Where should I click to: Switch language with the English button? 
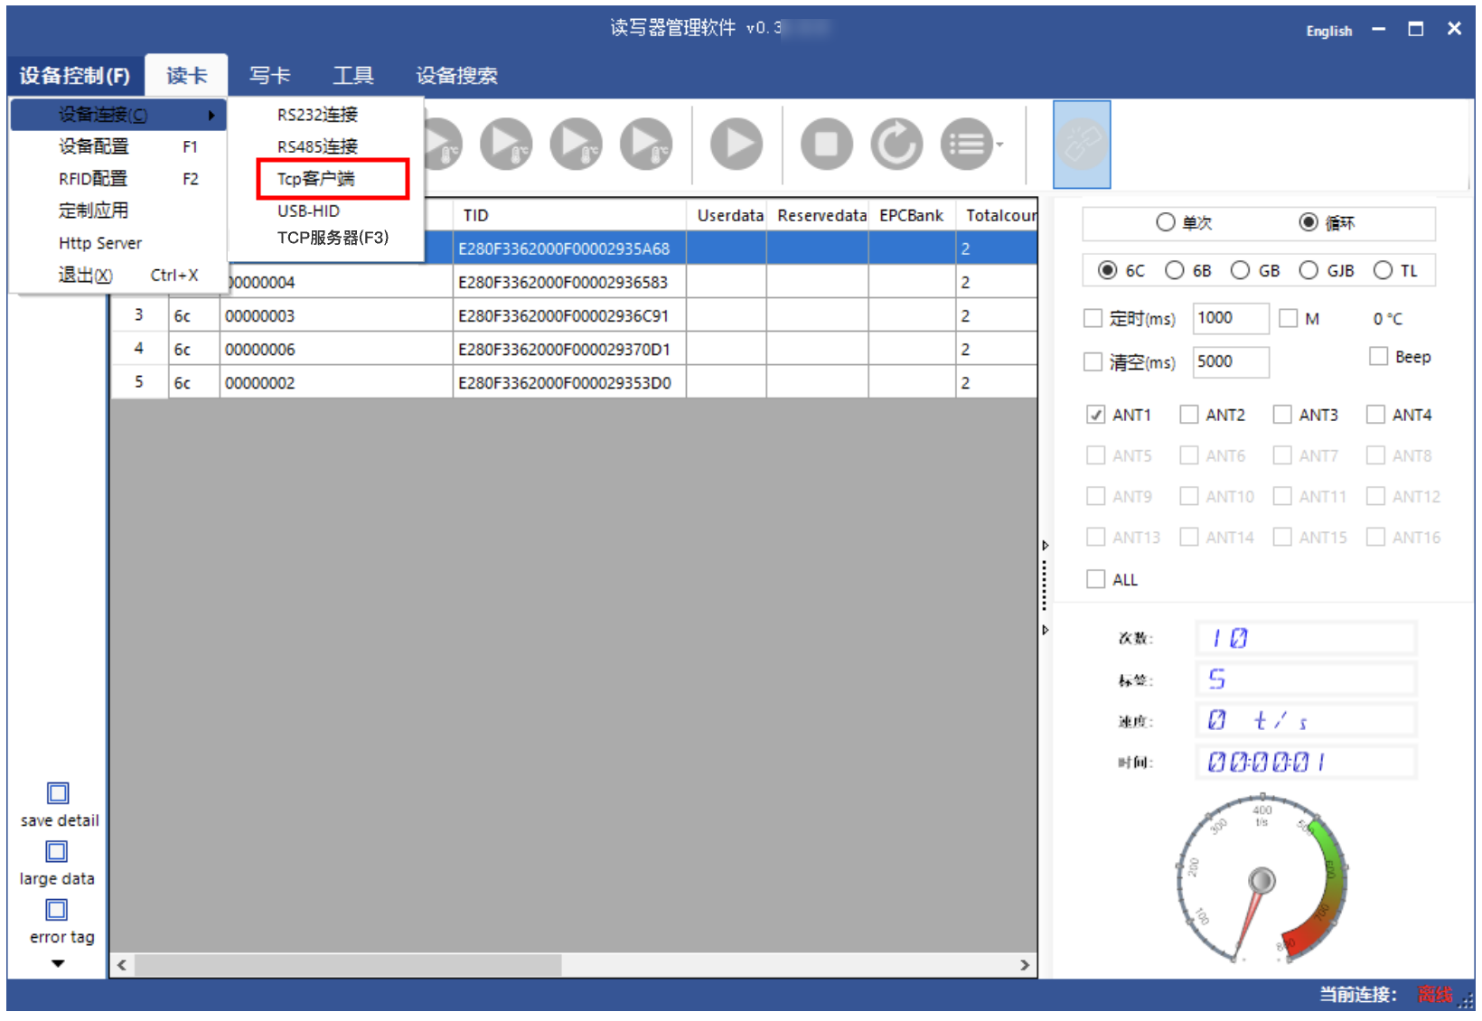[x=1328, y=31]
